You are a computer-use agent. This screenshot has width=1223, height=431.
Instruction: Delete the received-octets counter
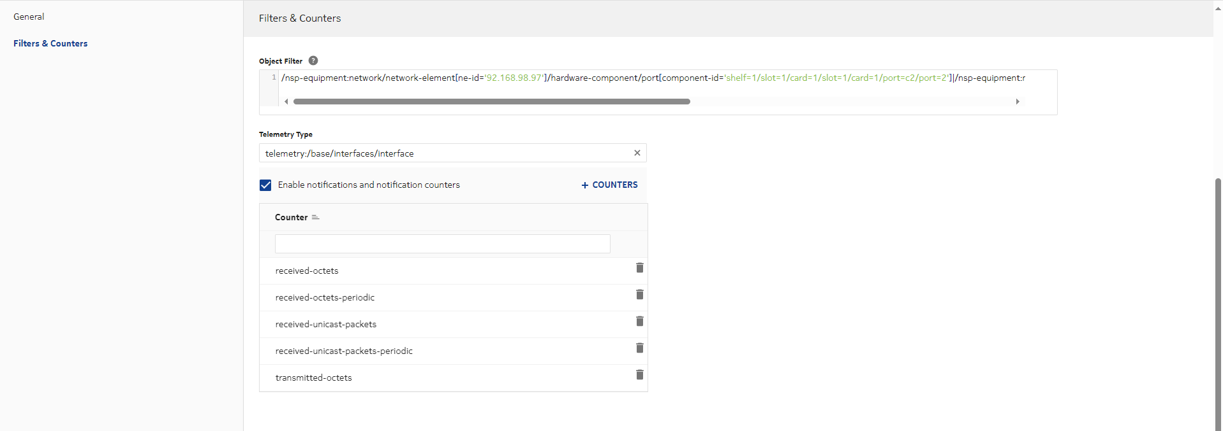pos(639,268)
